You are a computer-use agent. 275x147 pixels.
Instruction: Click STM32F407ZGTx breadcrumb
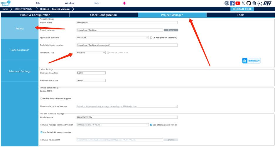23,9
